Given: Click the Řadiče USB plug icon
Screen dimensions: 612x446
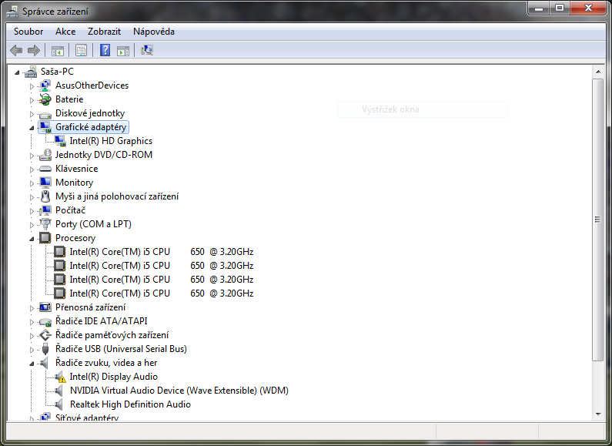Looking at the screenshot, I should click(45, 349).
